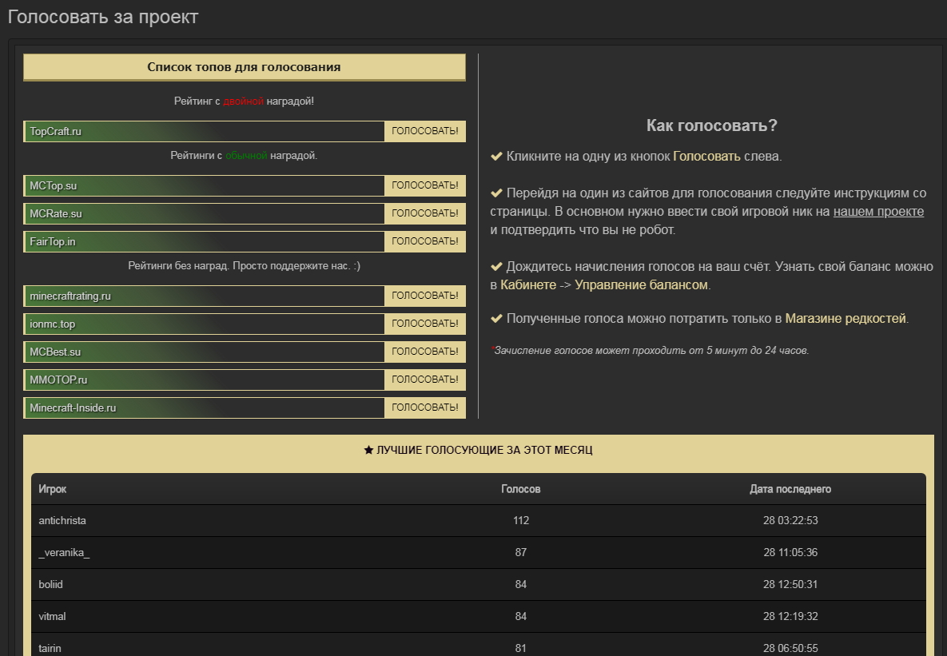Vote on the ionmc.top rating
Screen dimensions: 947x656
point(424,324)
